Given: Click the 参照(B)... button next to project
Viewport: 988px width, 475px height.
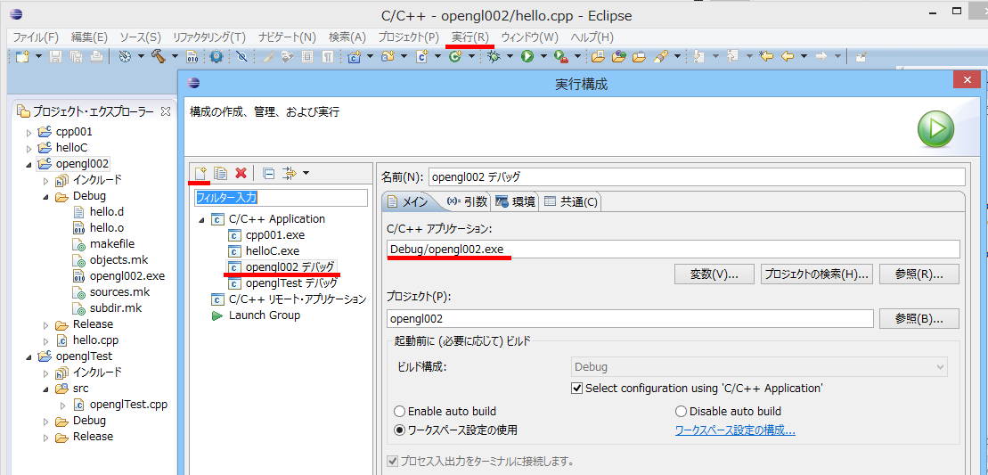Looking at the screenshot, I should click(919, 319).
